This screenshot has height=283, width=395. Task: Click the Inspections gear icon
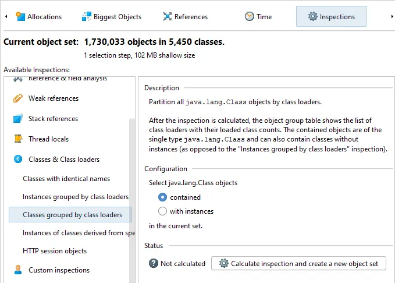(x=312, y=16)
